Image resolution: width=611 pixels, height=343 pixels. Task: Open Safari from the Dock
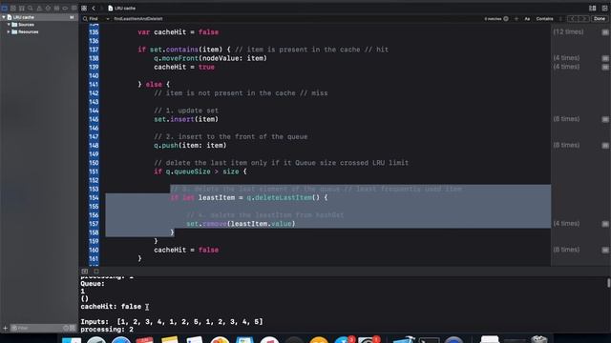pos(121,340)
